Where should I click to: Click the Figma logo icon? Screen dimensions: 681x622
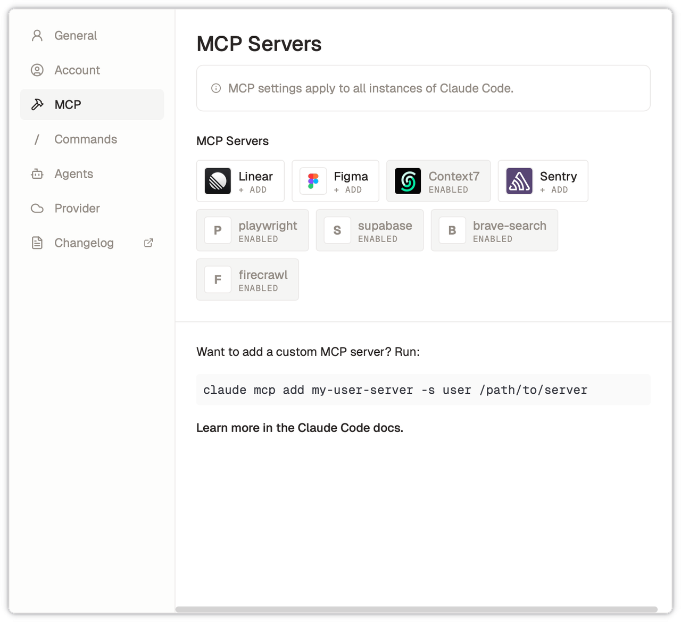coord(313,181)
